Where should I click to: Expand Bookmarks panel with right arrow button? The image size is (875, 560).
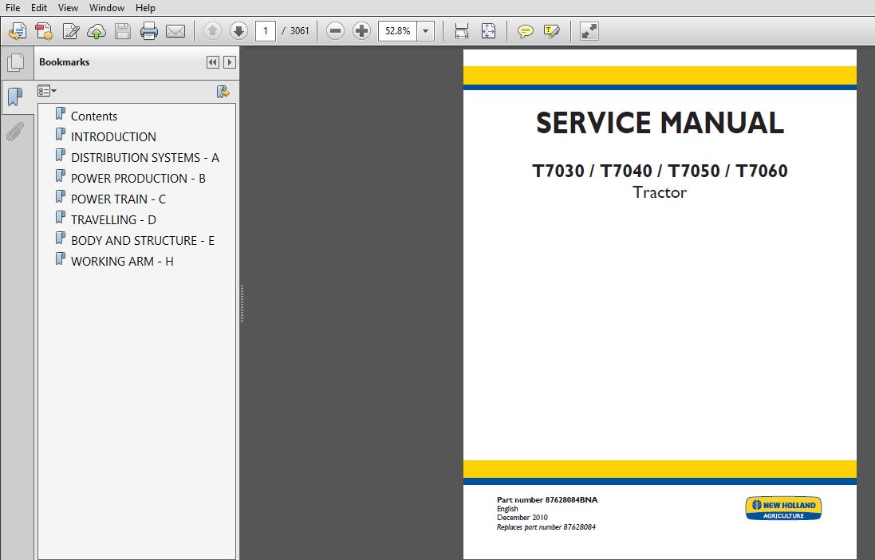[230, 62]
